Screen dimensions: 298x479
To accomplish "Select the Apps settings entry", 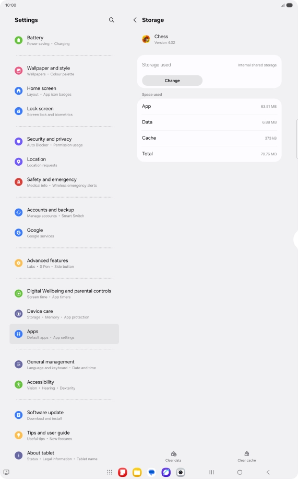I will 64,334.
